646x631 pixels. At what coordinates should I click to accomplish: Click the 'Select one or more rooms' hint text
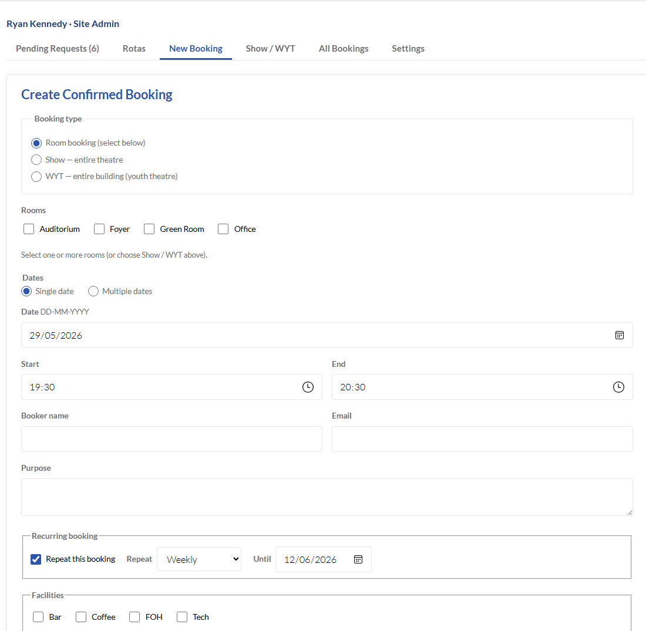[x=114, y=255]
